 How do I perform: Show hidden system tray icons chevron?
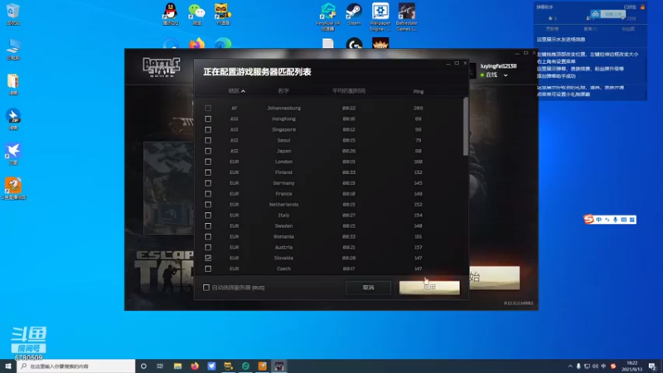click(570, 366)
